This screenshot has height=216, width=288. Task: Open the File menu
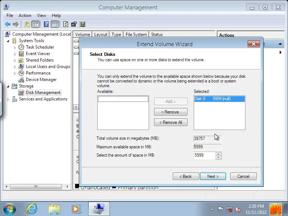coord(10,15)
